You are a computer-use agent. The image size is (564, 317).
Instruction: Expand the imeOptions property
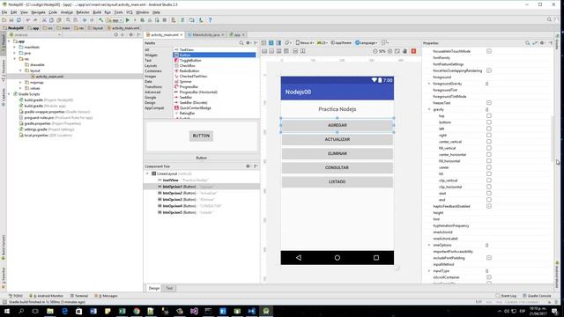(429, 245)
